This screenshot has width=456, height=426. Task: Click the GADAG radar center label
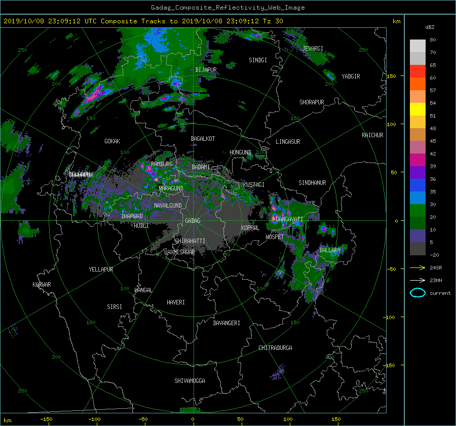(x=193, y=221)
